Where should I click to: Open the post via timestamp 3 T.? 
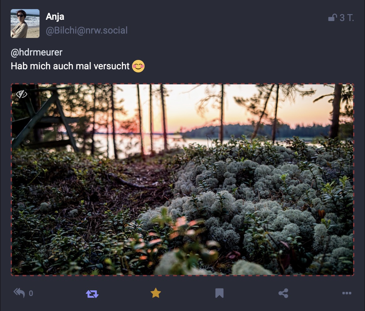[x=346, y=18]
